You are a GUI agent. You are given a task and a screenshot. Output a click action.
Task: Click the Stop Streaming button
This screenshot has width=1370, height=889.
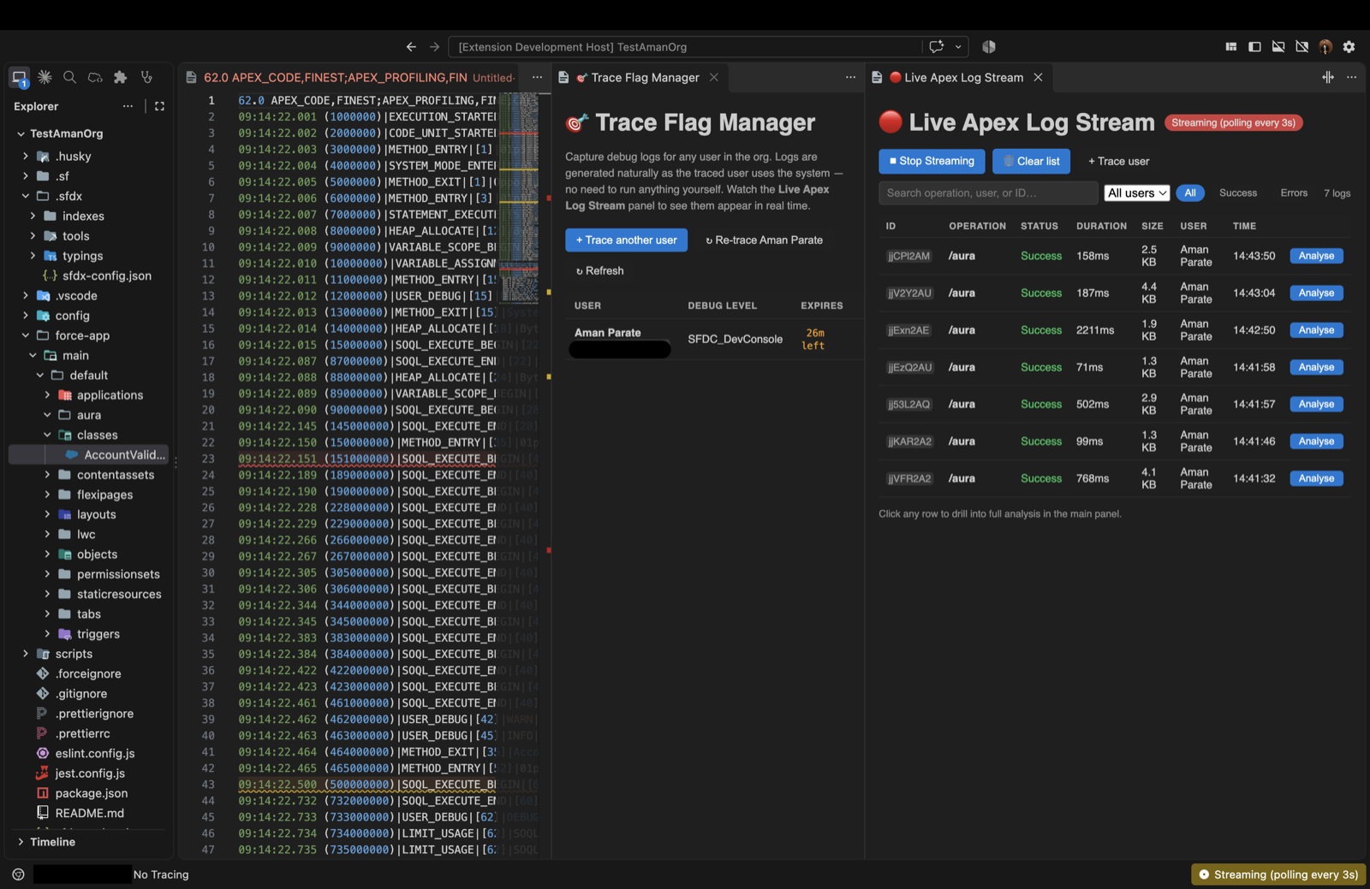[932, 161]
